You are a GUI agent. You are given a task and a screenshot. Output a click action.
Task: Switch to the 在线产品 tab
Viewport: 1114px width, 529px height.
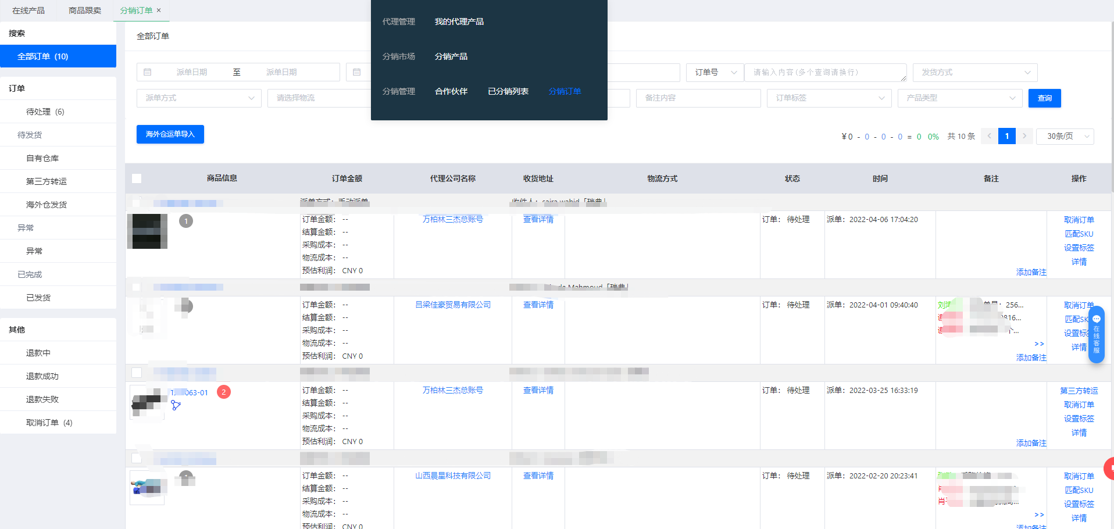point(28,10)
